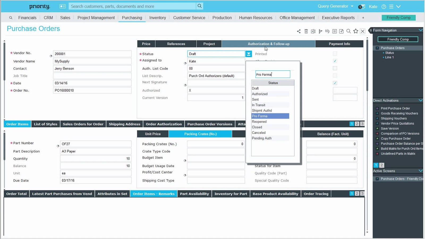Screen dimensions: 425x239
Task: Go to page 2 of Direct Activations
Action: [x=382, y=165]
